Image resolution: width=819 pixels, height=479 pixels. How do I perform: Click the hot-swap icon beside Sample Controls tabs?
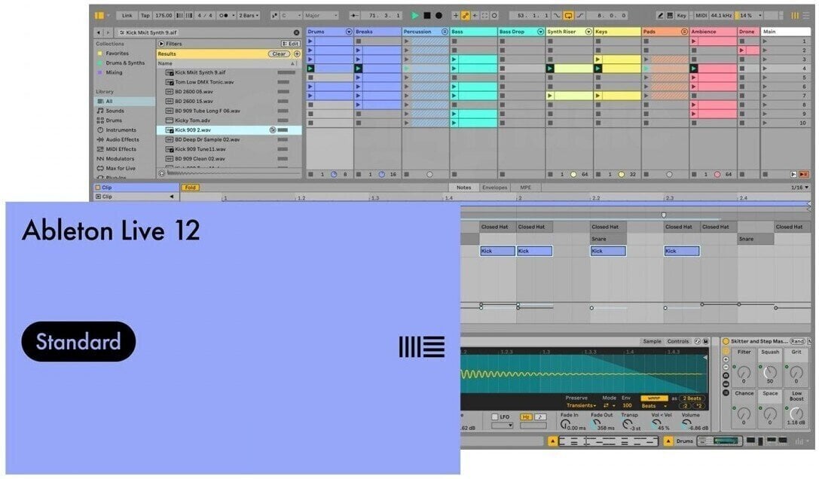(698, 341)
